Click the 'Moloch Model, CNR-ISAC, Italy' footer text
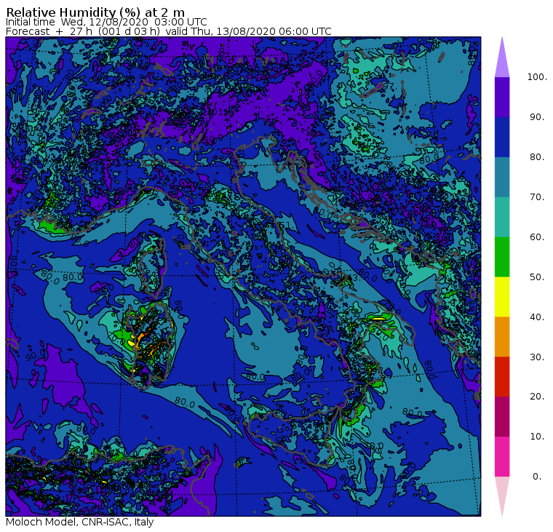Image resolution: width=553 pixels, height=532 pixels. pyautogui.click(x=80, y=522)
